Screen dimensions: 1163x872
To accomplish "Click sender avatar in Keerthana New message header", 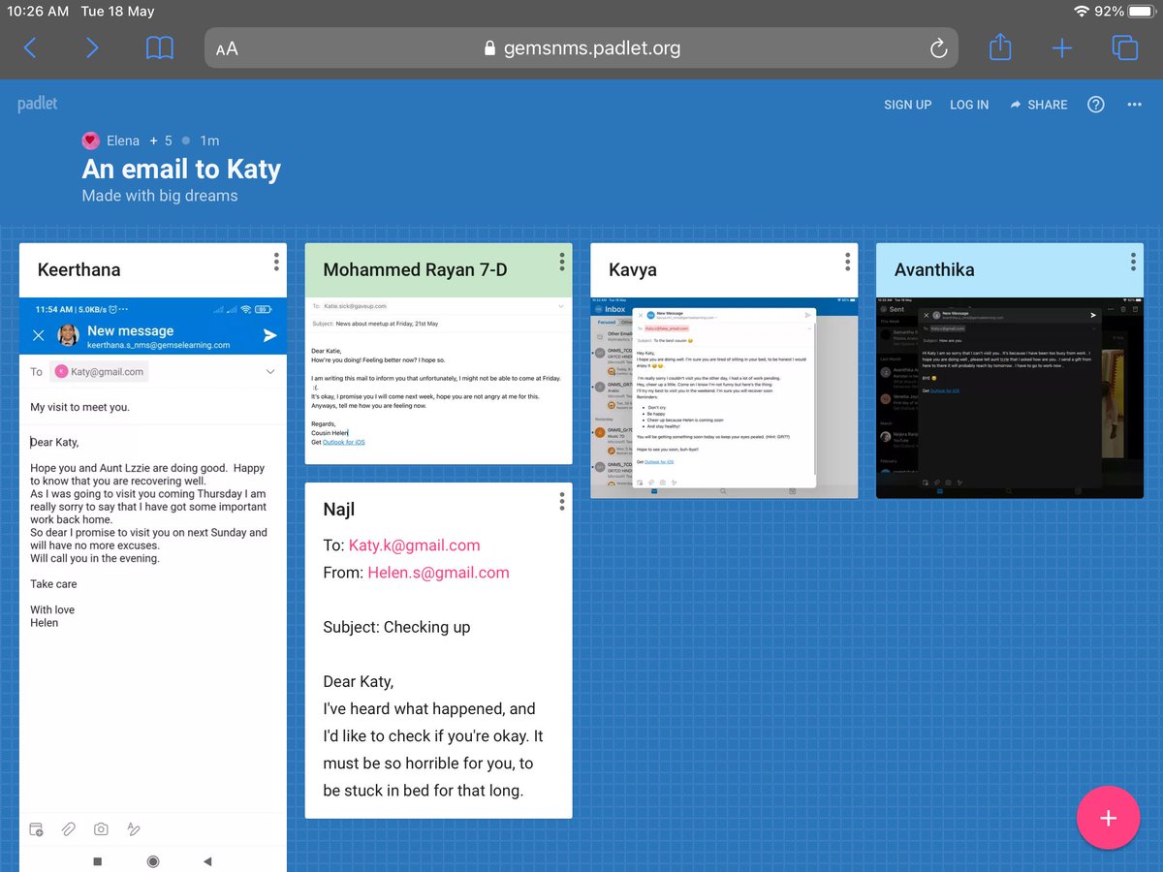I will click(68, 335).
